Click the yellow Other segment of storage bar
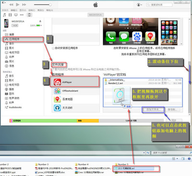This screenshot has width=192, height=176. click(x=88, y=121)
